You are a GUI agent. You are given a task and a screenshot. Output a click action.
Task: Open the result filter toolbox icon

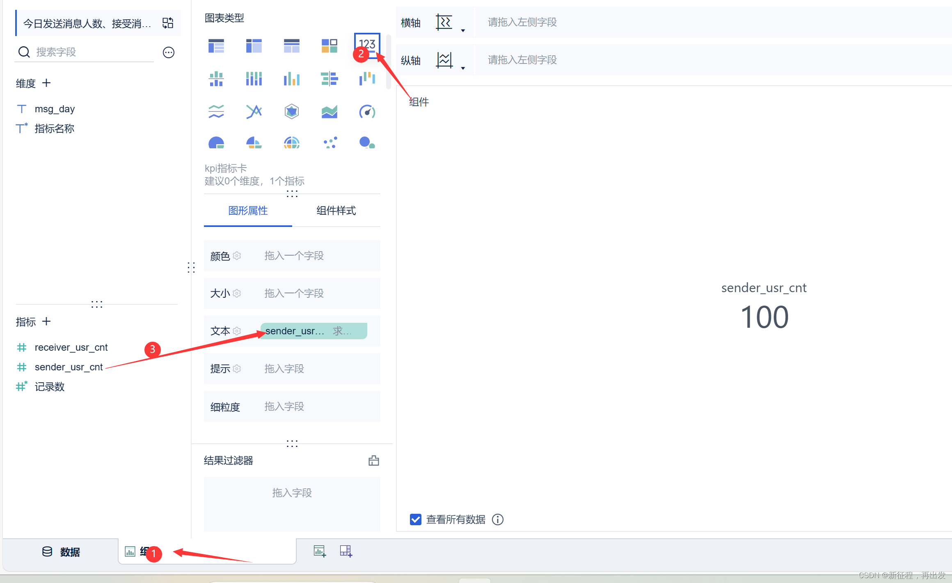374,461
